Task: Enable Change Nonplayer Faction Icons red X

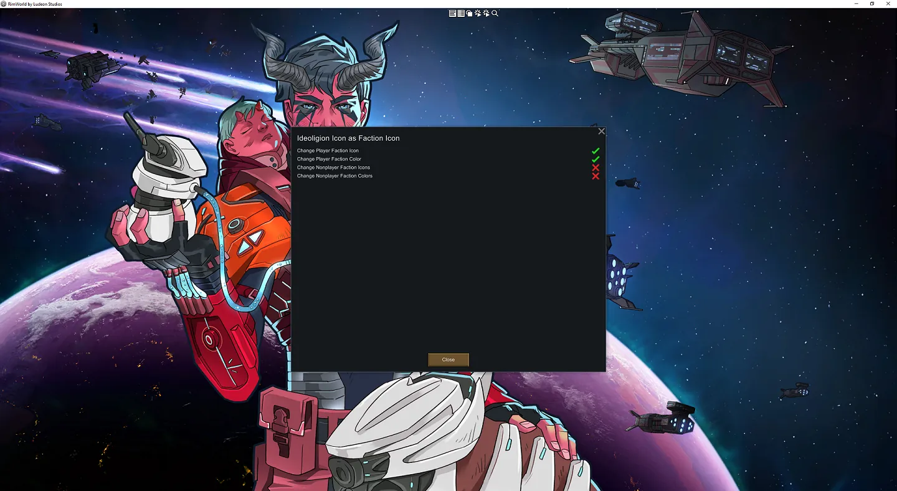Action: 596,168
